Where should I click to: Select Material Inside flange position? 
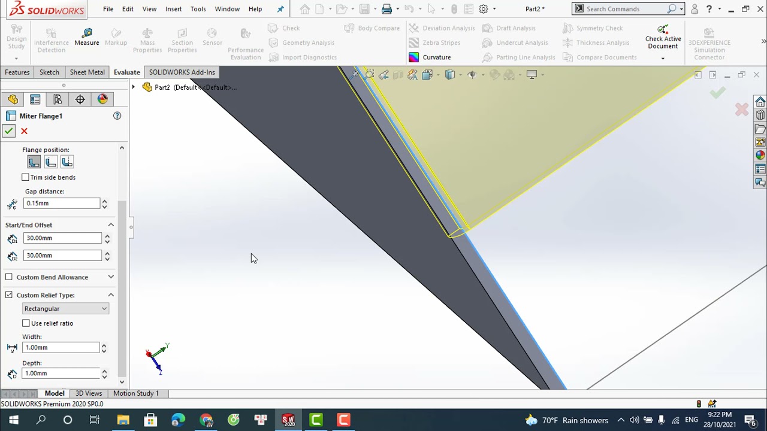34,162
